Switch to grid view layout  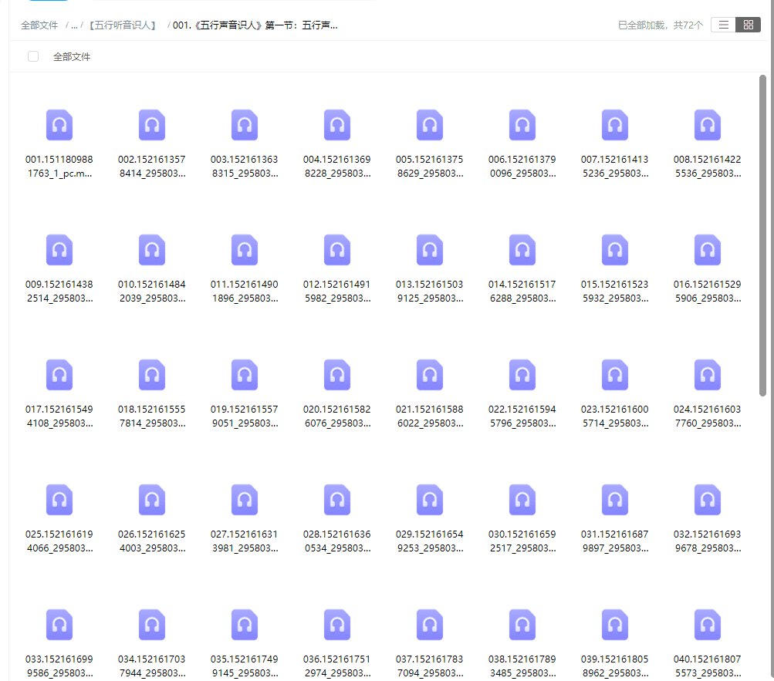pyautogui.click(x=747, y=24)
